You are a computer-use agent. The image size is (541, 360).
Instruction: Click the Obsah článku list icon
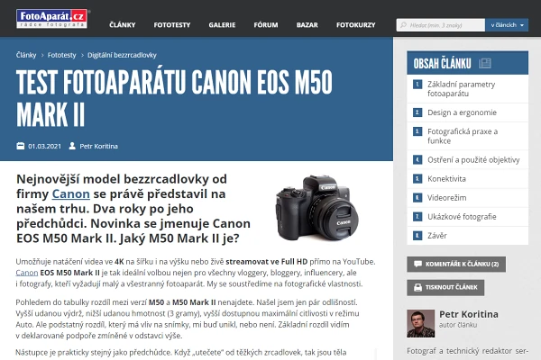pos(485,63)
